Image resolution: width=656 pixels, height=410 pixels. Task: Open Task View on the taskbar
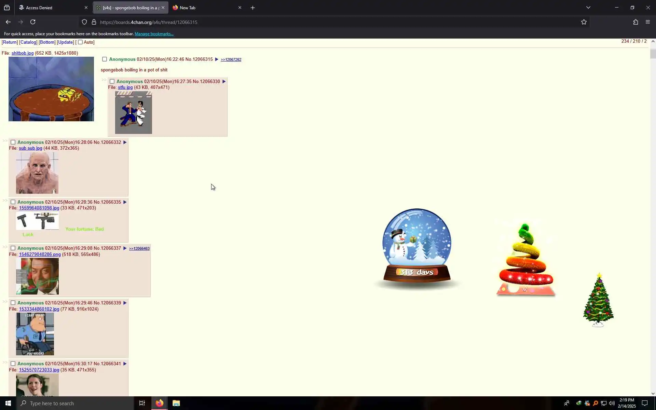coord(142,403)
